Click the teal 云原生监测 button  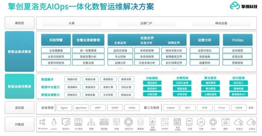pos(182,83)
